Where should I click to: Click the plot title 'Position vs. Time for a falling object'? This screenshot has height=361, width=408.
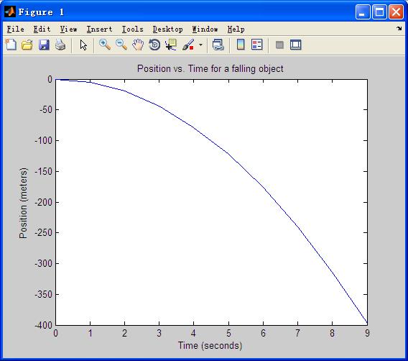tap(210, 69)
